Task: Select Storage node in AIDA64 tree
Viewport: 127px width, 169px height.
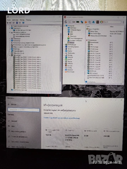Action: pos(70,55)
